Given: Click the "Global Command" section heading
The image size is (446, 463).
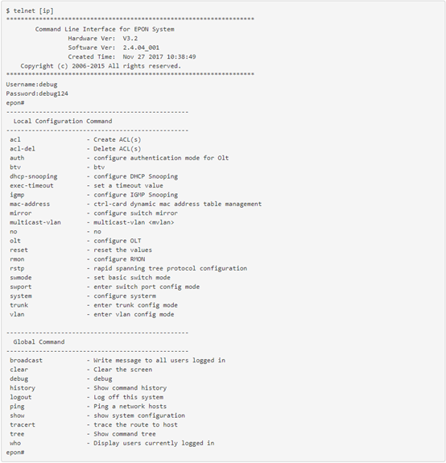Looking at the screenshot, I should pos(39,342).
